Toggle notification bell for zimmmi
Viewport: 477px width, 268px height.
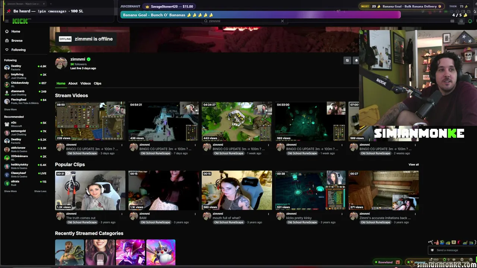coord(356,60)
